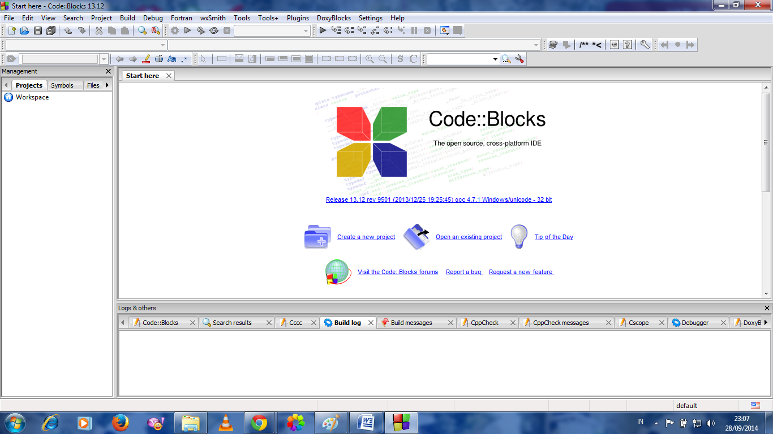Click the Save file floppy icon
This screenshot has width=773, height=434.
click(x=38, y=31)
